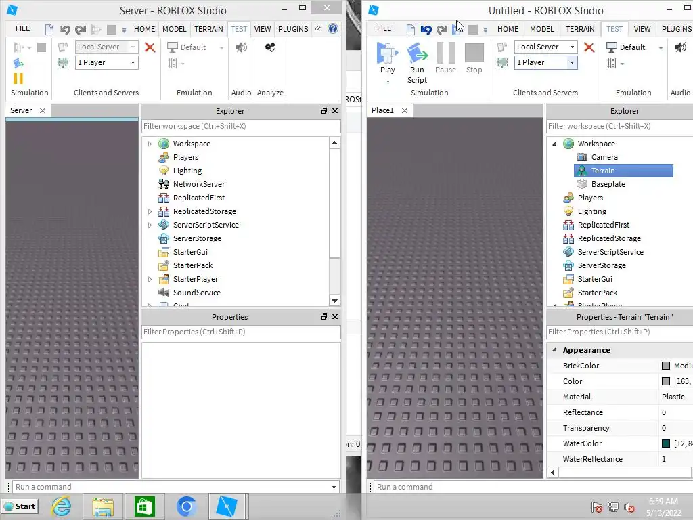The height and width of the screenshot is (520, 693).
Task: Click the Pause button in Untitled window
Action: point(445,58)
